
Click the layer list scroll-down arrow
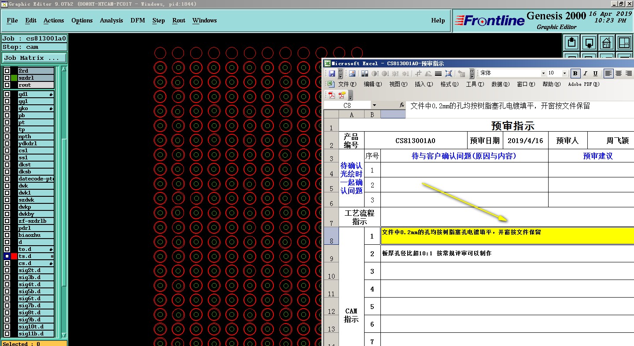click(64, 335)
